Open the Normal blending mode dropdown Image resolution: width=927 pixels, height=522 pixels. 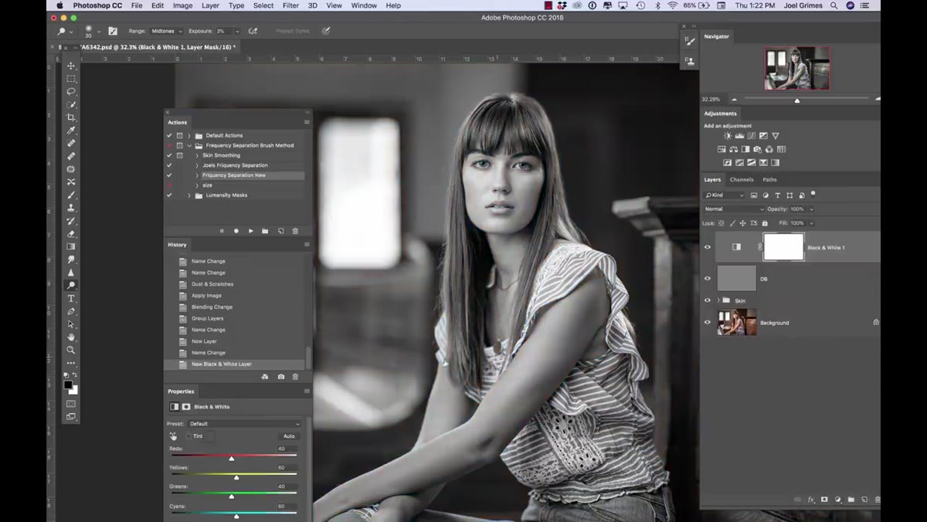pos(733,209)
